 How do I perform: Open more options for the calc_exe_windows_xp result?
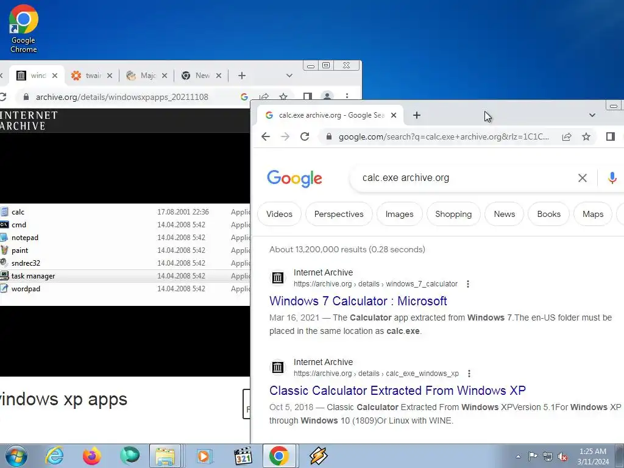469,374
